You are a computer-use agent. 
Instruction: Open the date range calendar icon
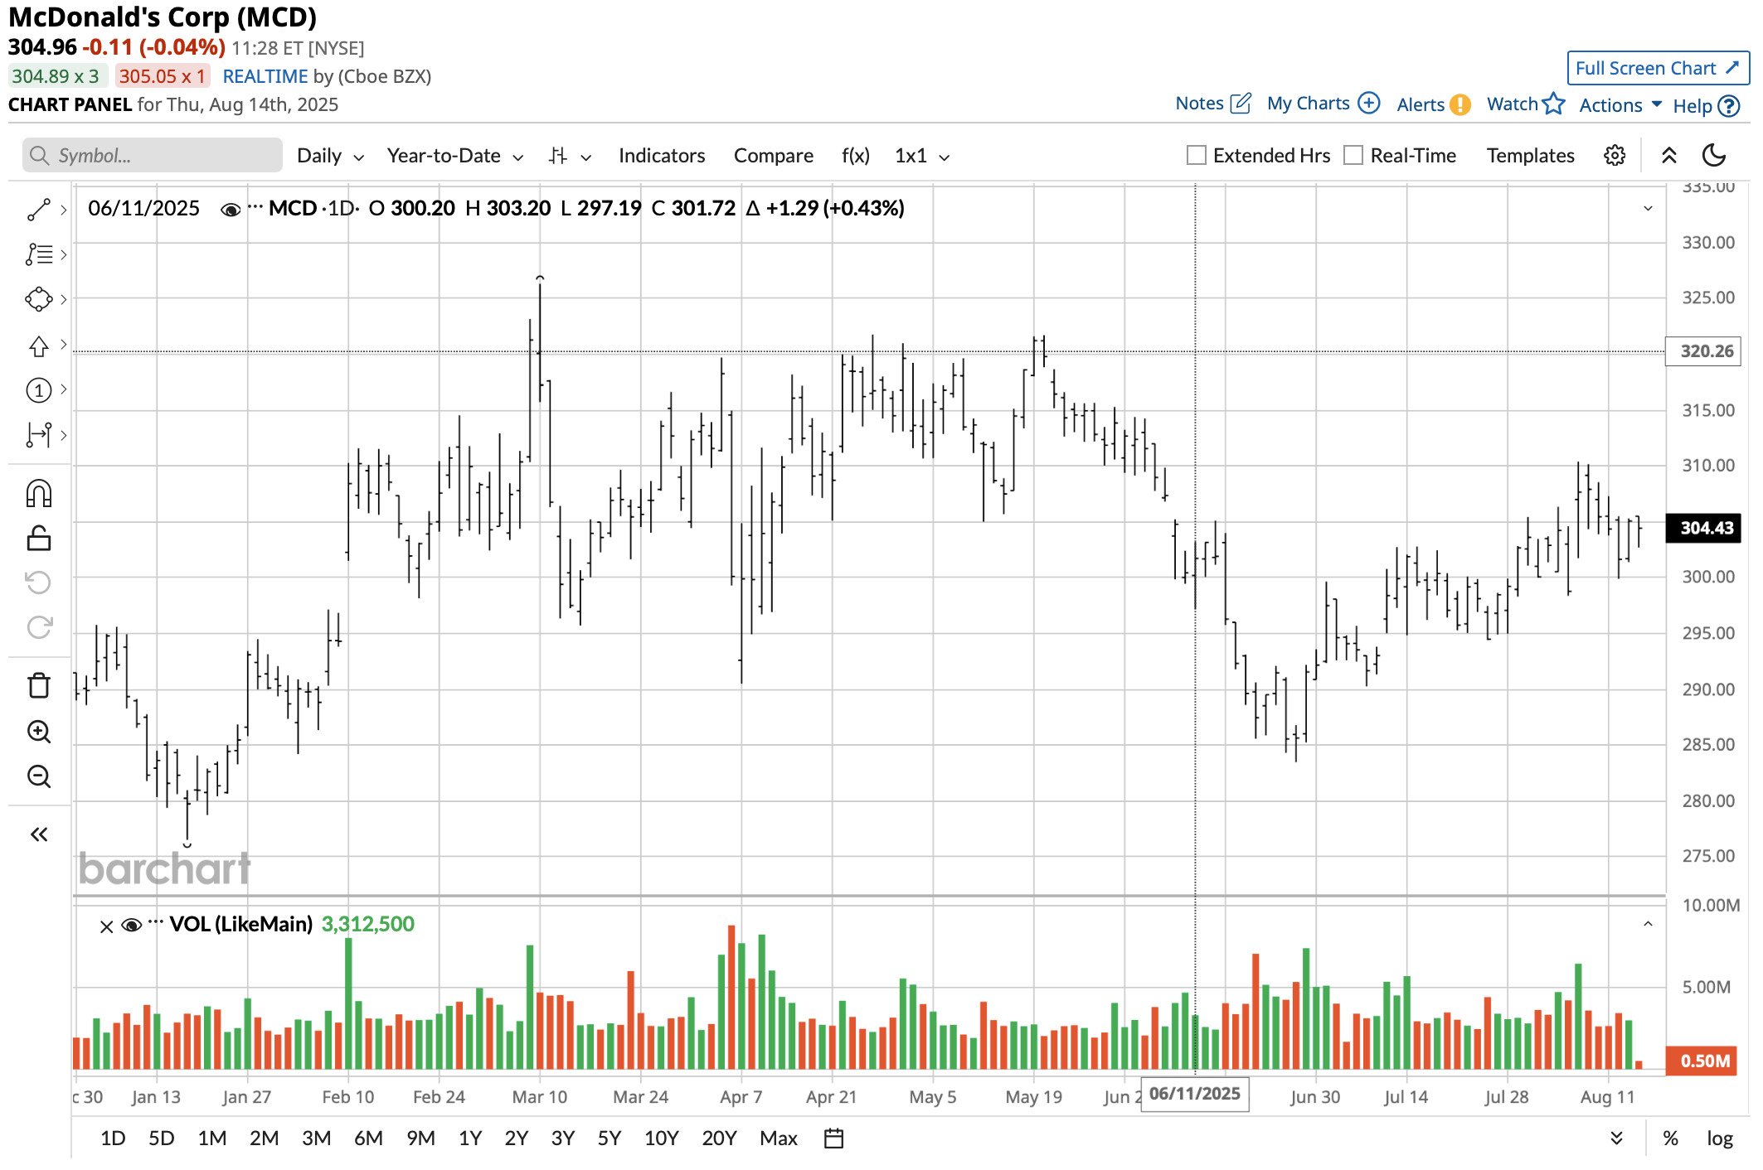tap(833, 1139)
